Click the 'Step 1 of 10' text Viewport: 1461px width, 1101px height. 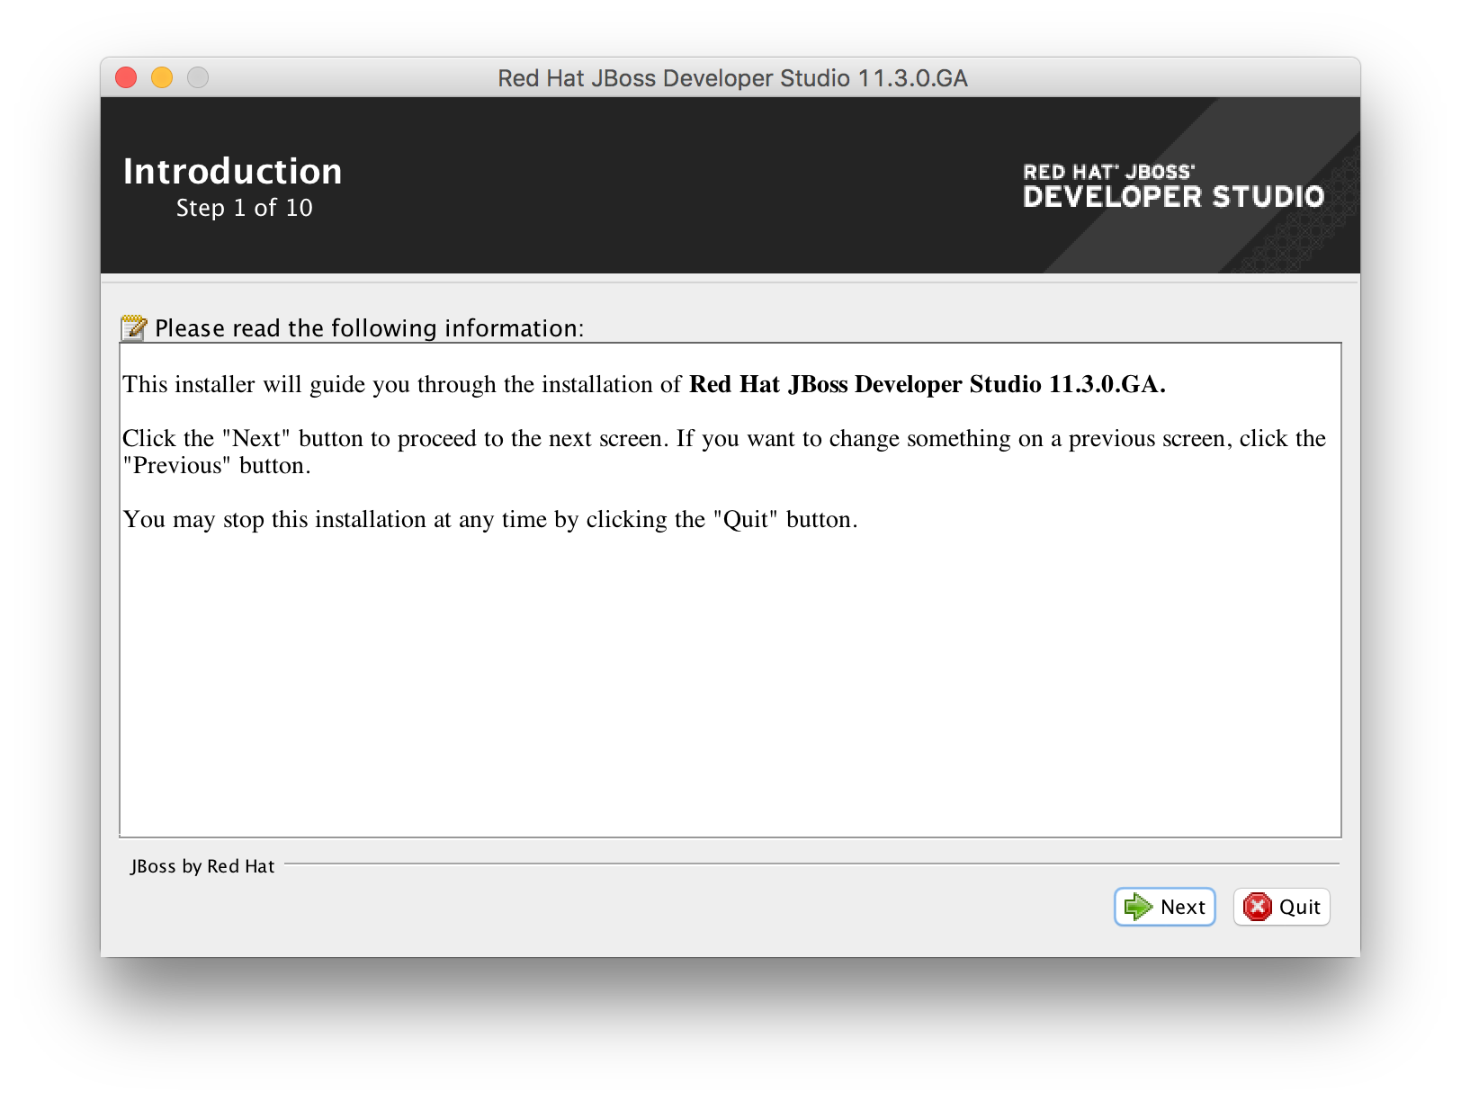coord(244,208)
